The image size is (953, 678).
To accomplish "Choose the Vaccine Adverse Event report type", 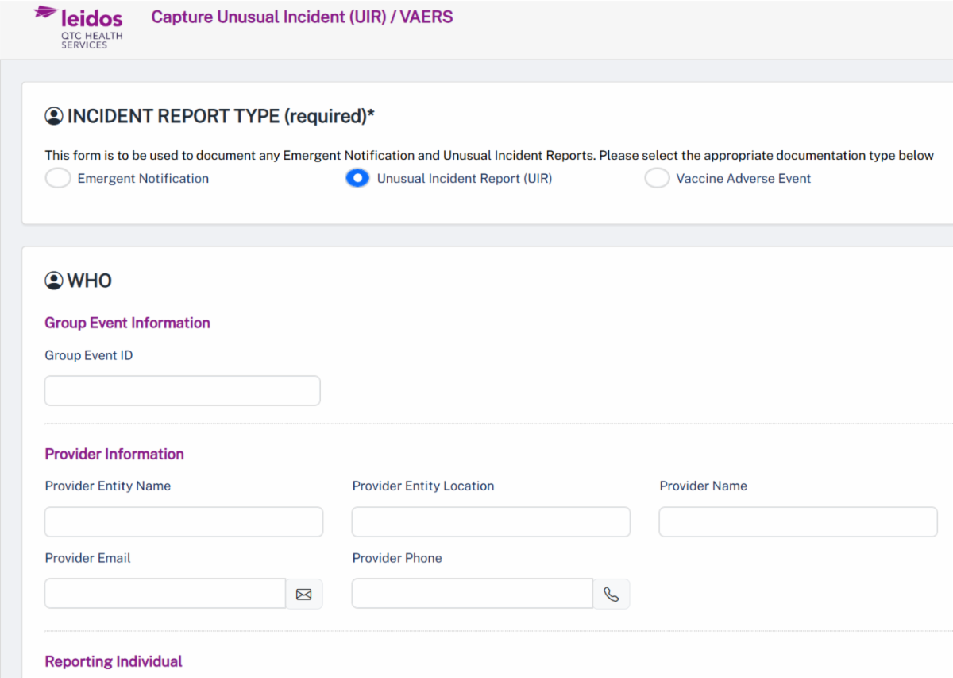I will (657, 178).
